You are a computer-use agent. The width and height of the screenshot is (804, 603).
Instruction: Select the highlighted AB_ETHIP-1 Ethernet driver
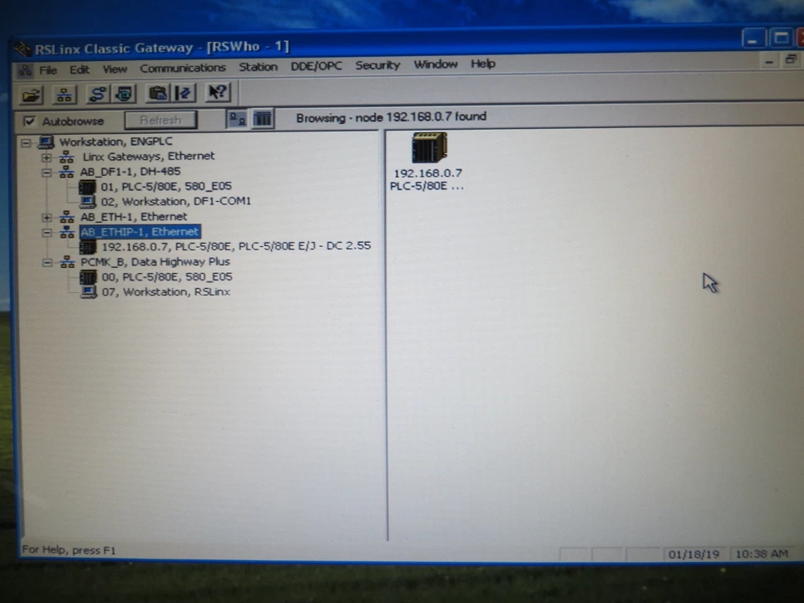(x=139, y=232)
